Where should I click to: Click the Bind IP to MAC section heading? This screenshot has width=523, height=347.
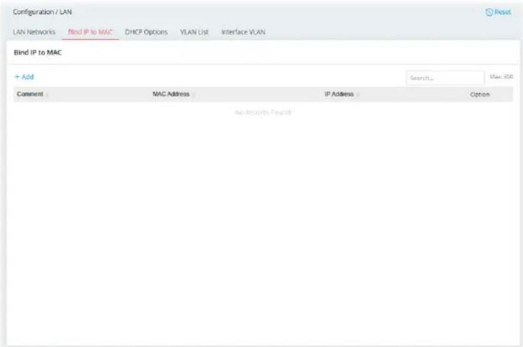coord(38,53)
